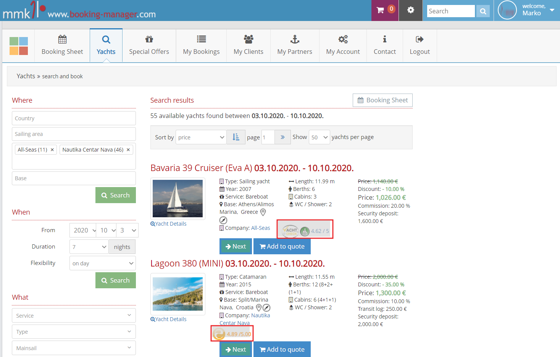The width and height of the screenshot is (560, 357).
Task: Open Yacht Details for Bavaria 39 Cruiser
Action: click(x=168, y=224)
